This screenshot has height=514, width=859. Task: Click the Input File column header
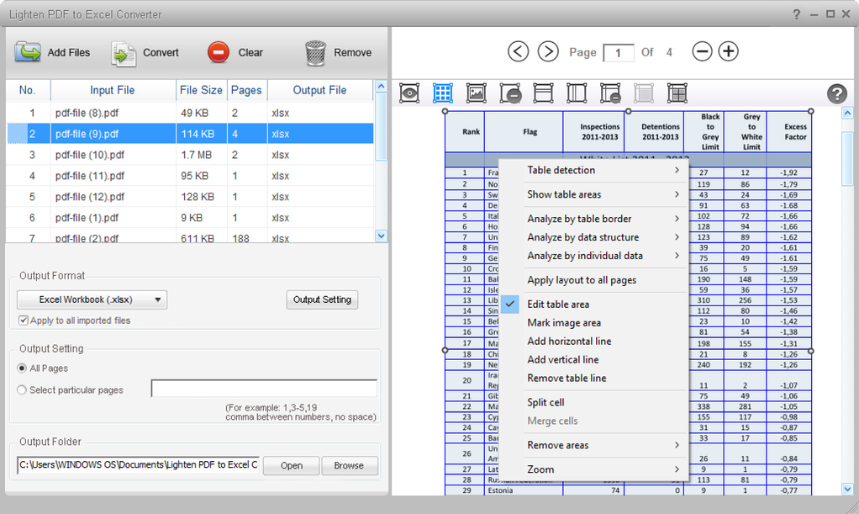click(x=113, y=90)
